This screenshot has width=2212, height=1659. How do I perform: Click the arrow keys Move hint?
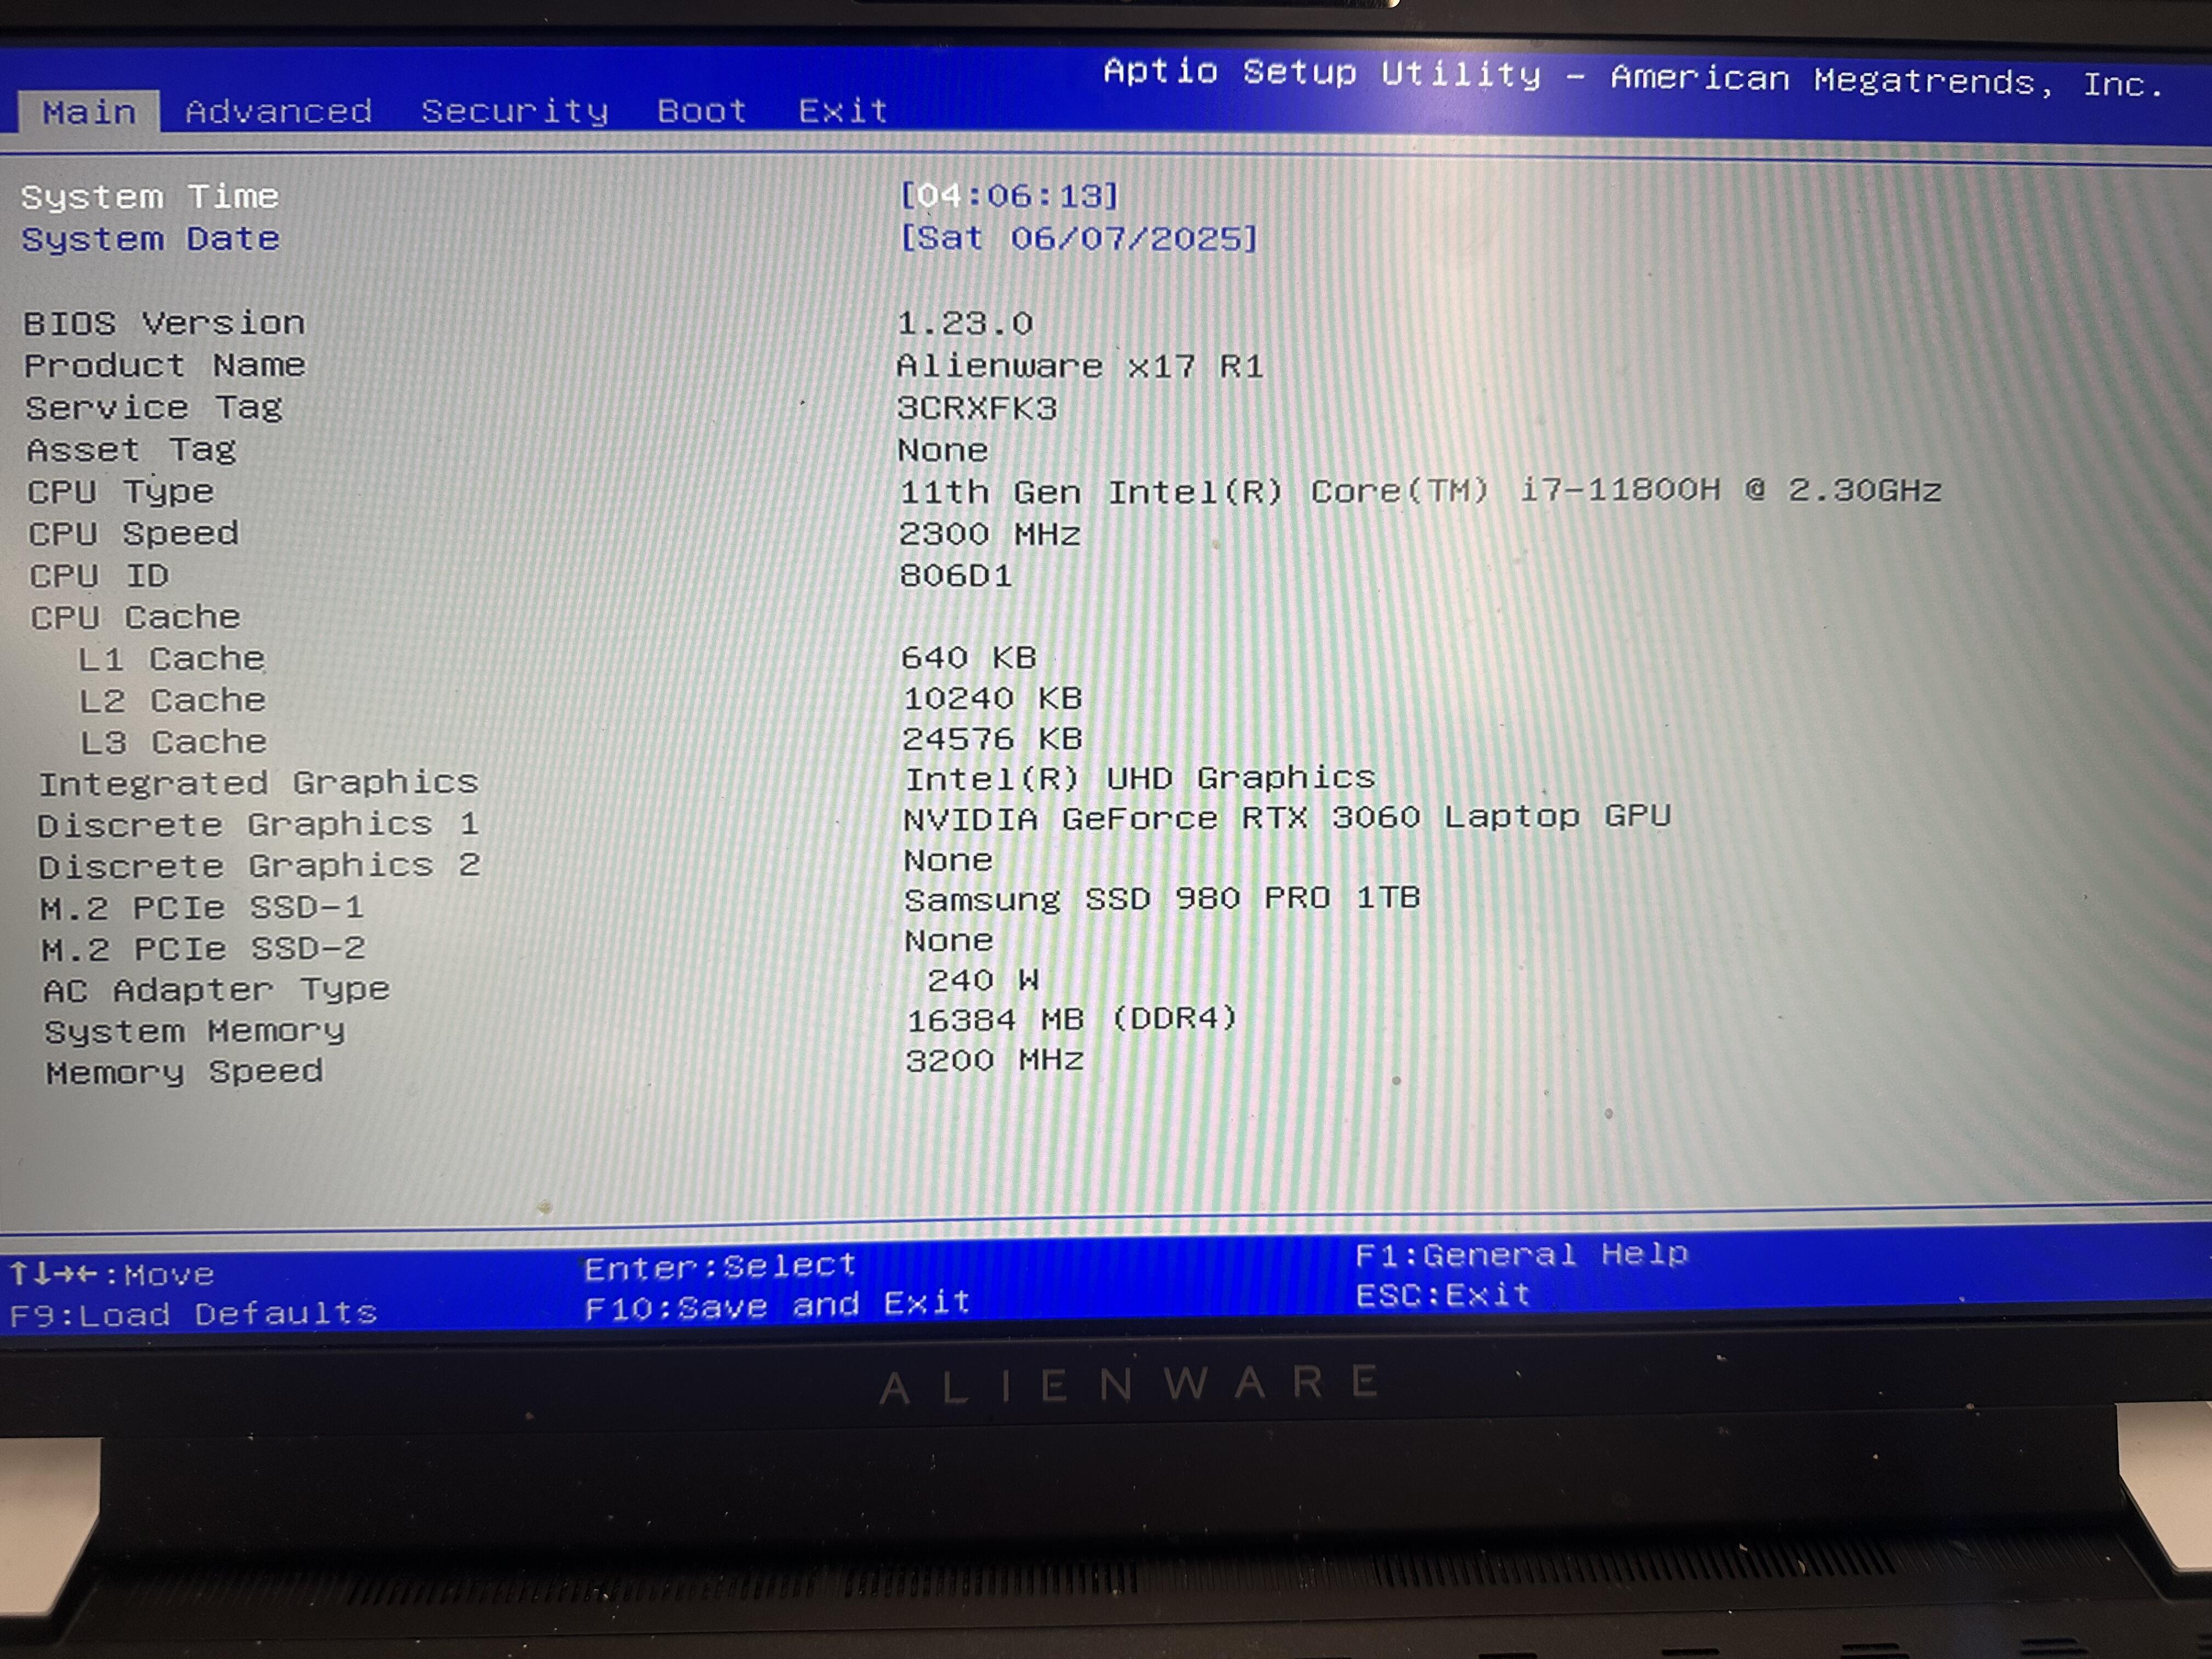coord(112,1274)
